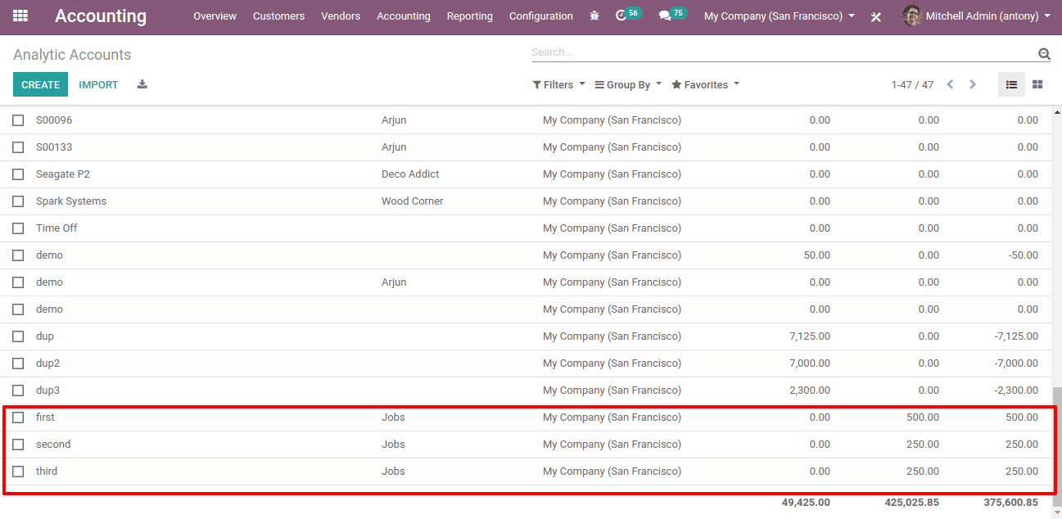
Task: Check the Time Off row checkbox
Action: 18,228
